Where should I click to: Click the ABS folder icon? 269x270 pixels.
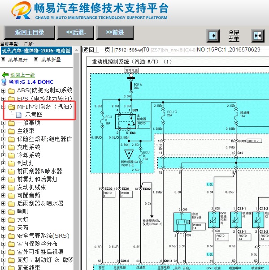pyautogui.click(x=11, y=91)
